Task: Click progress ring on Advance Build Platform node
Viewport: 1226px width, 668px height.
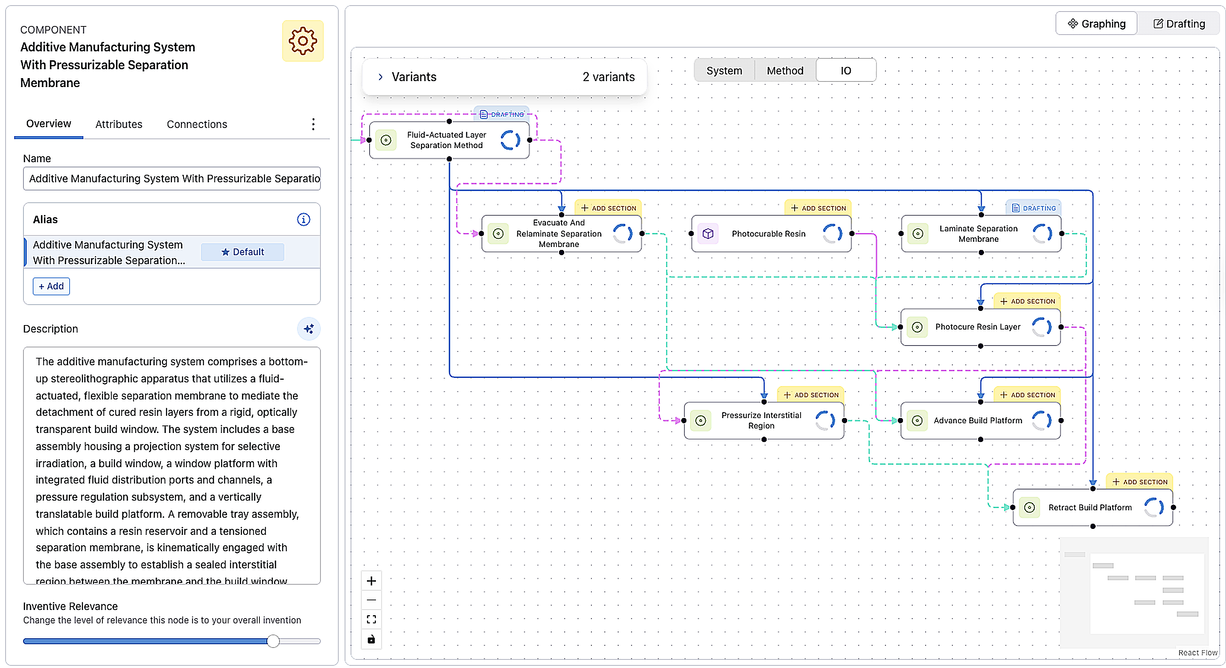Action: pos(1041,420)
